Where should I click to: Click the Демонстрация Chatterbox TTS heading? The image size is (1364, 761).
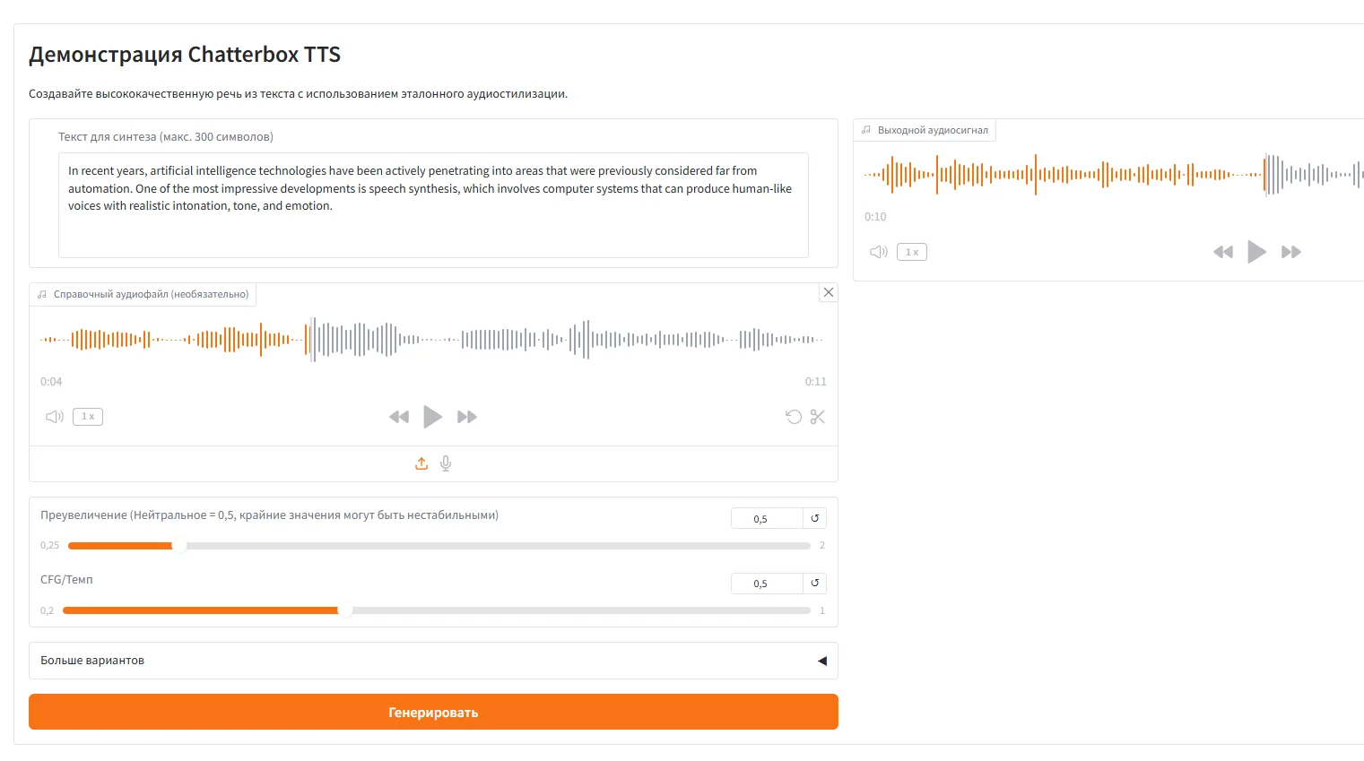point(185,55)
